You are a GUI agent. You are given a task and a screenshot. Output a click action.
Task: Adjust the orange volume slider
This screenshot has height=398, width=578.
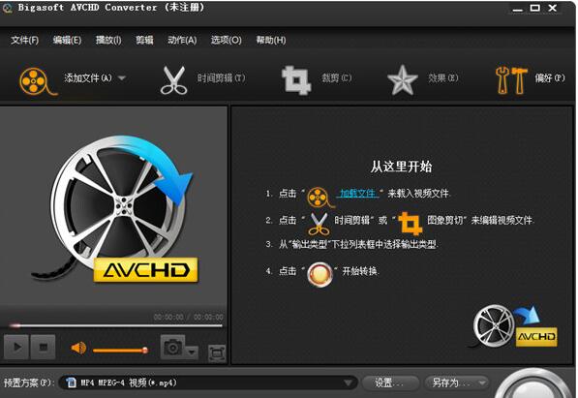click(121, 350)
